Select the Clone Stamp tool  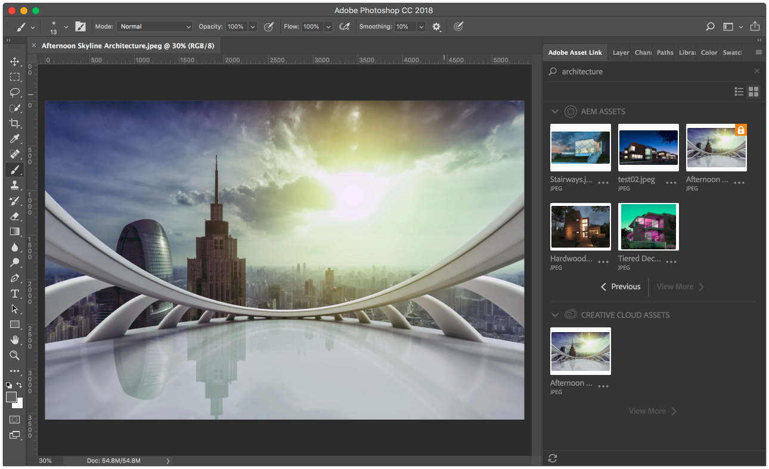point(15,186)
